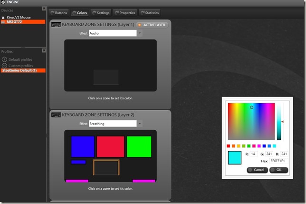Select the right magenta bottom zone
Viewport: 306px width, 204px height.
click(x=144, y=181)
